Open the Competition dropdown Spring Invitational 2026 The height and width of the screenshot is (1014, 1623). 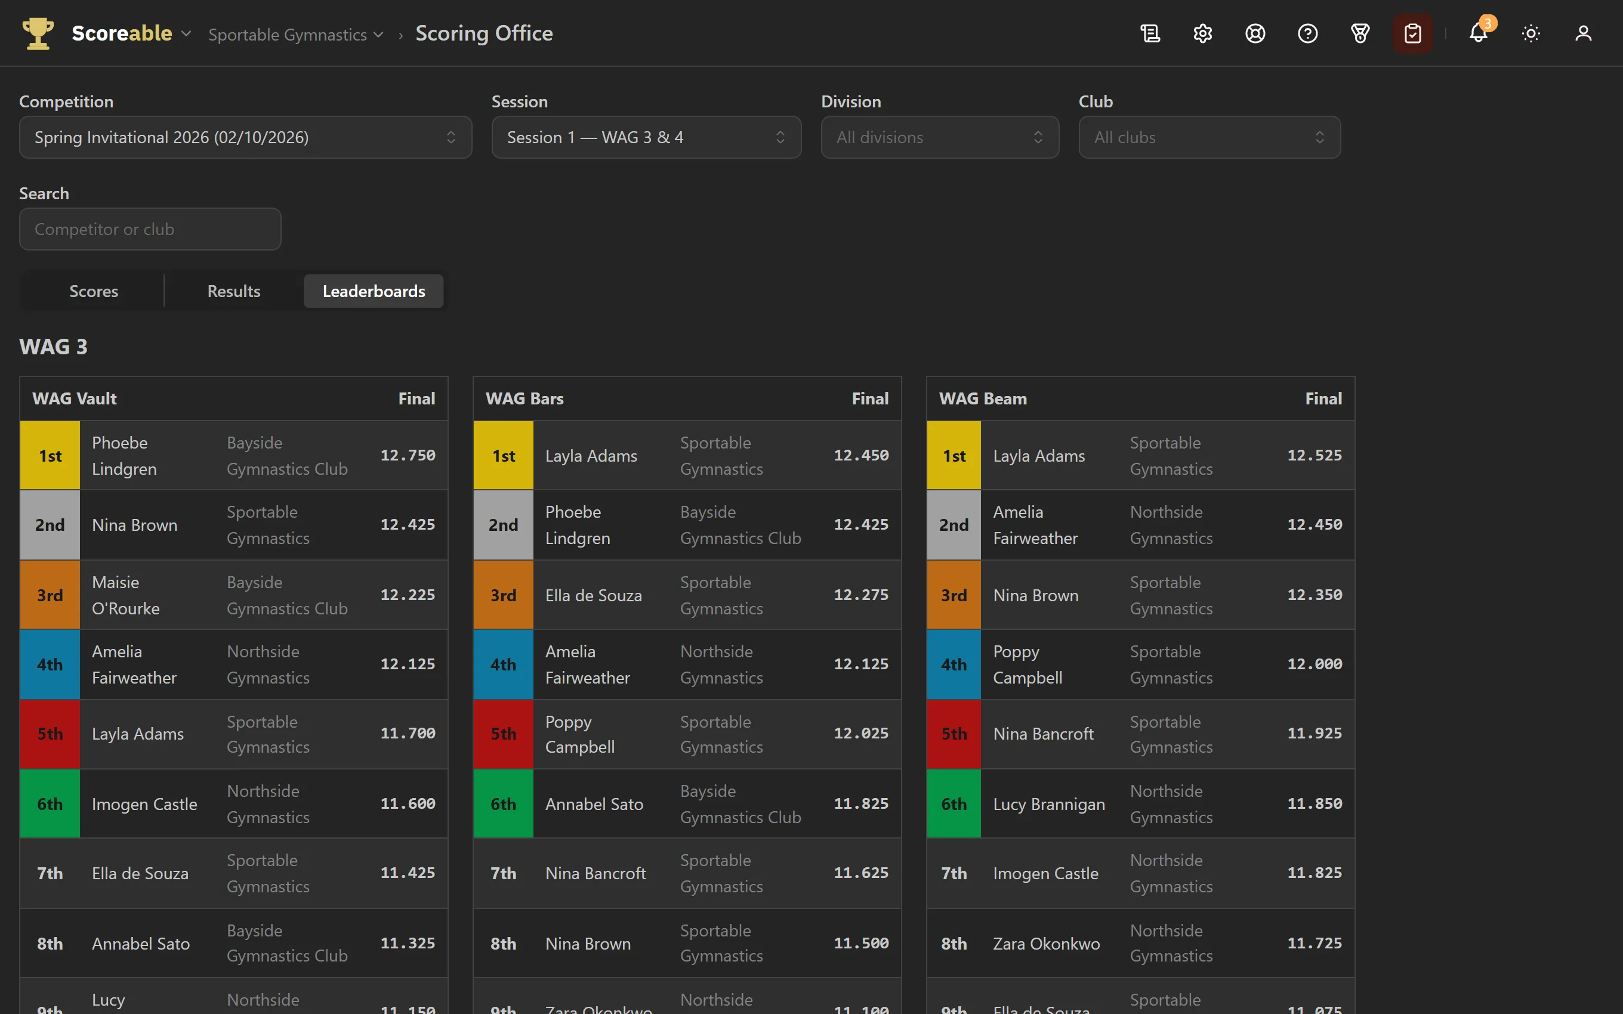click(x=245, y=137)
